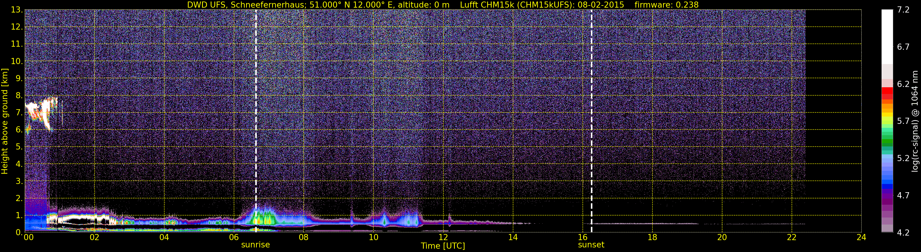The height and width of the screenshot is (252, 921).
Task: Click the time axis tick label "04"
Action: (164, 237)
